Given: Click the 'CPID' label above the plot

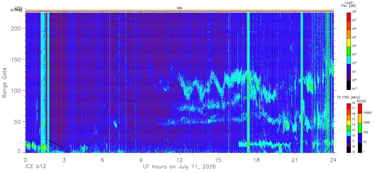Looking at the screenshot, I should [19, 8].
